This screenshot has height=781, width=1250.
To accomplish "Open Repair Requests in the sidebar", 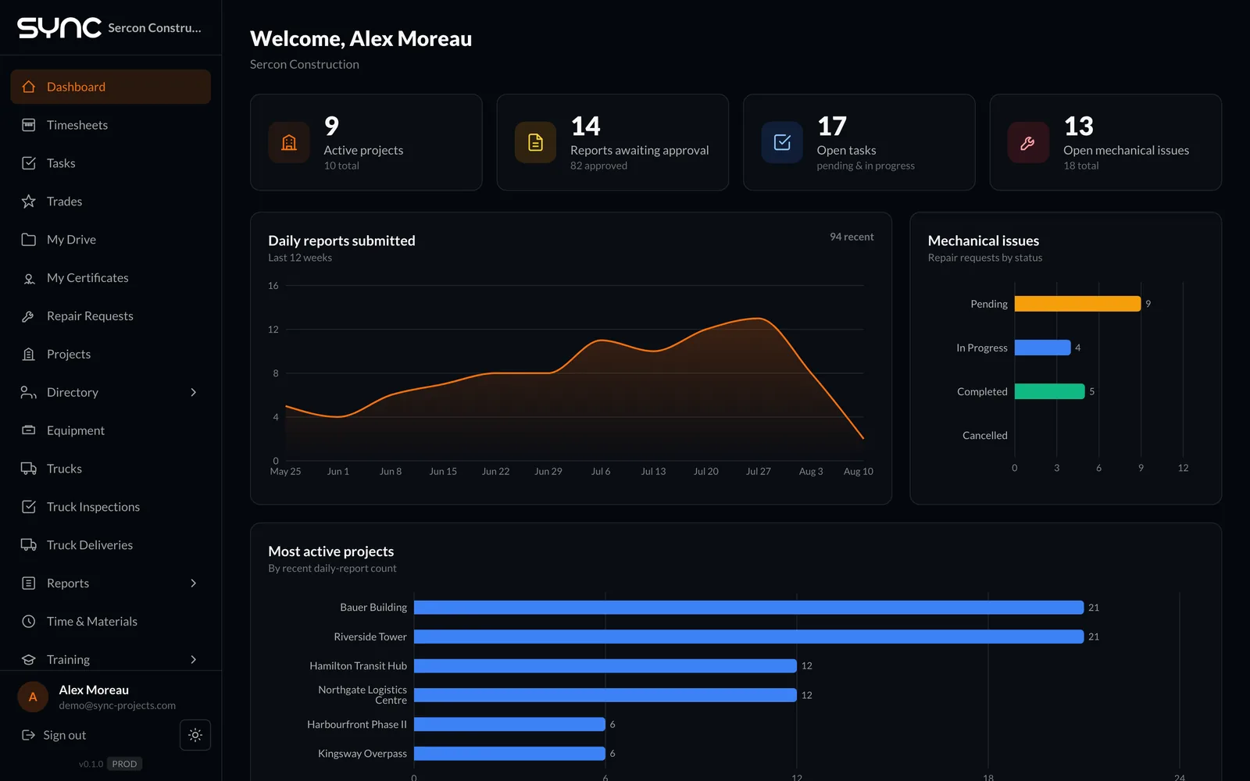I will [111, 316].
